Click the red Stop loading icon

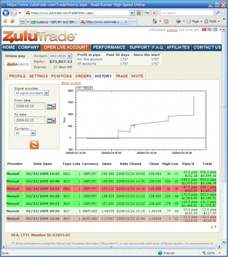click(x=154, y=13)
